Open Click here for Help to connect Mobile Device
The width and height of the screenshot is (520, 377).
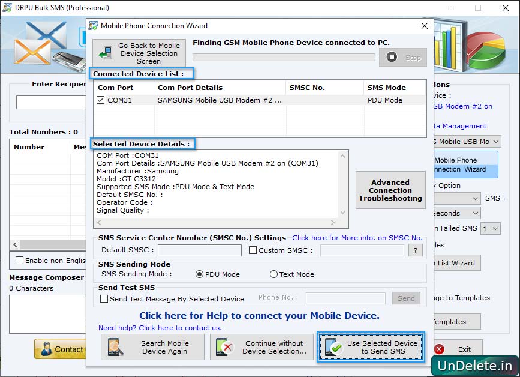pyautogui.click(x=259, y=315)
